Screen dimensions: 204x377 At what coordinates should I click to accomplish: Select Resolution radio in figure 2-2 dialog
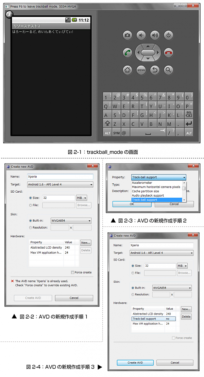[x=30, y=227]
